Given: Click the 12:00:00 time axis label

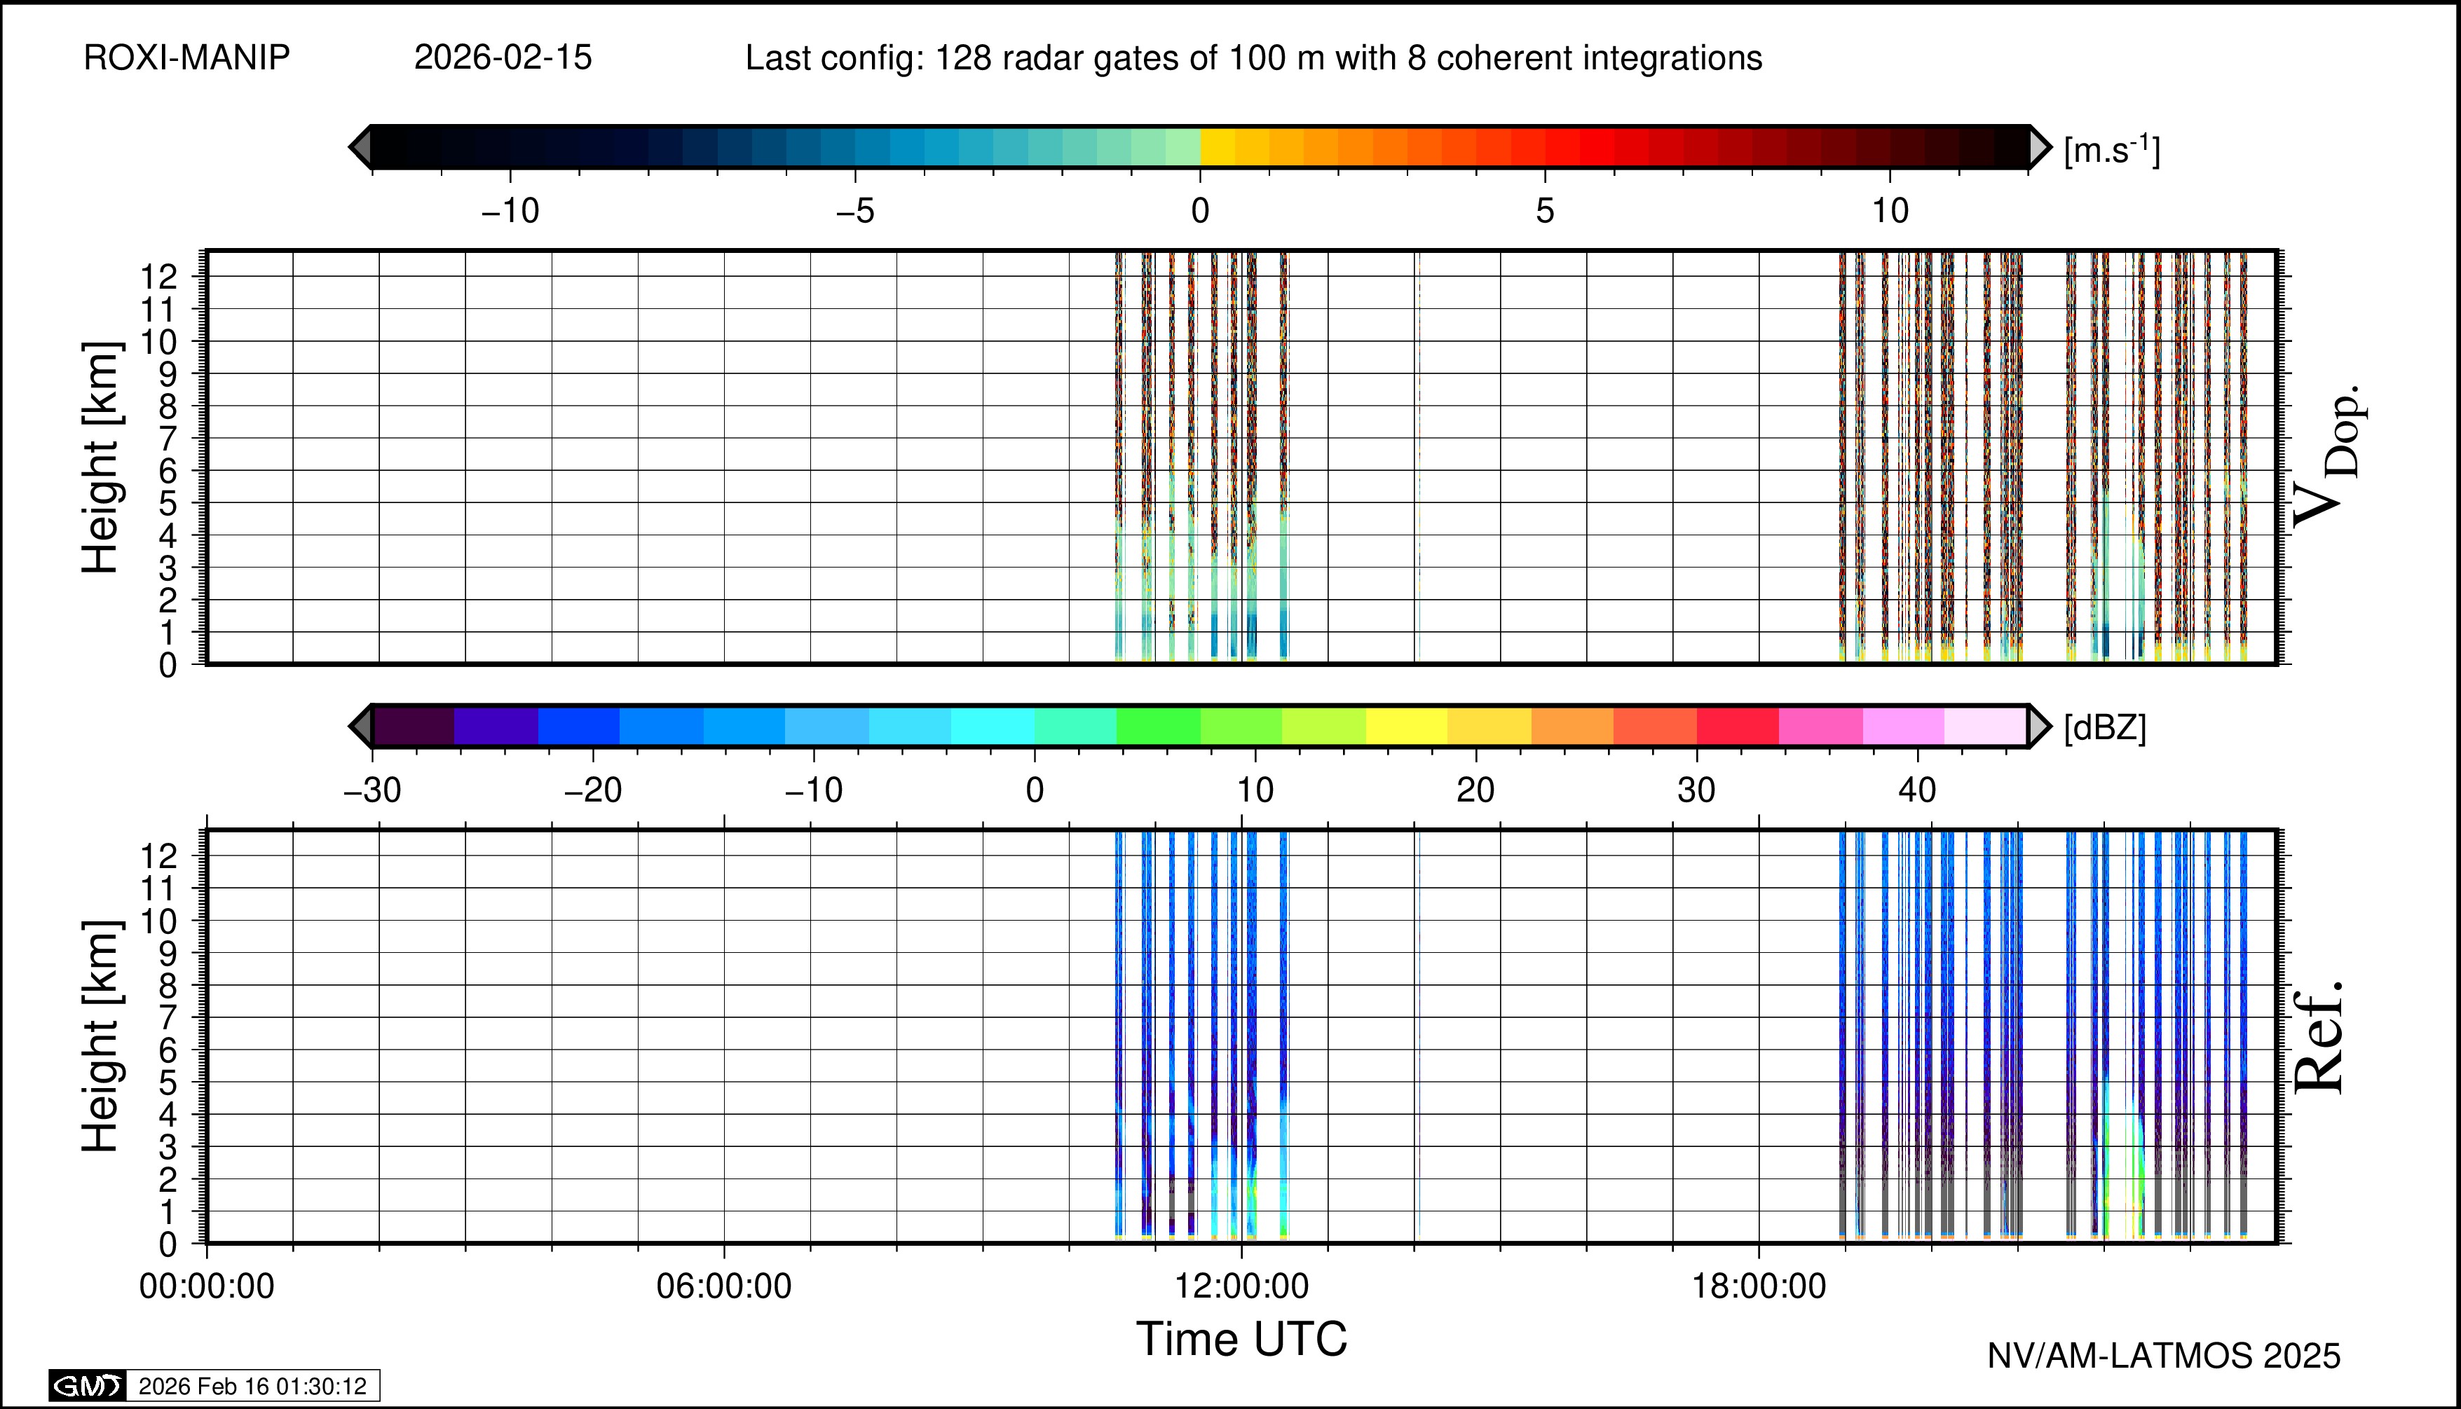Looking at the screenshot, I should click(1241, 1287).
